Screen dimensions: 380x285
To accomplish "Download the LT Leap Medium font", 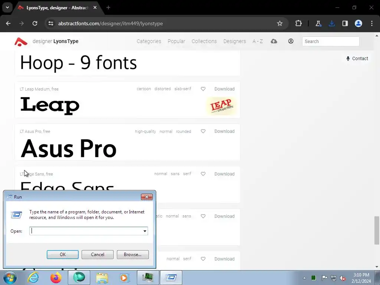I will pos(225,89).
